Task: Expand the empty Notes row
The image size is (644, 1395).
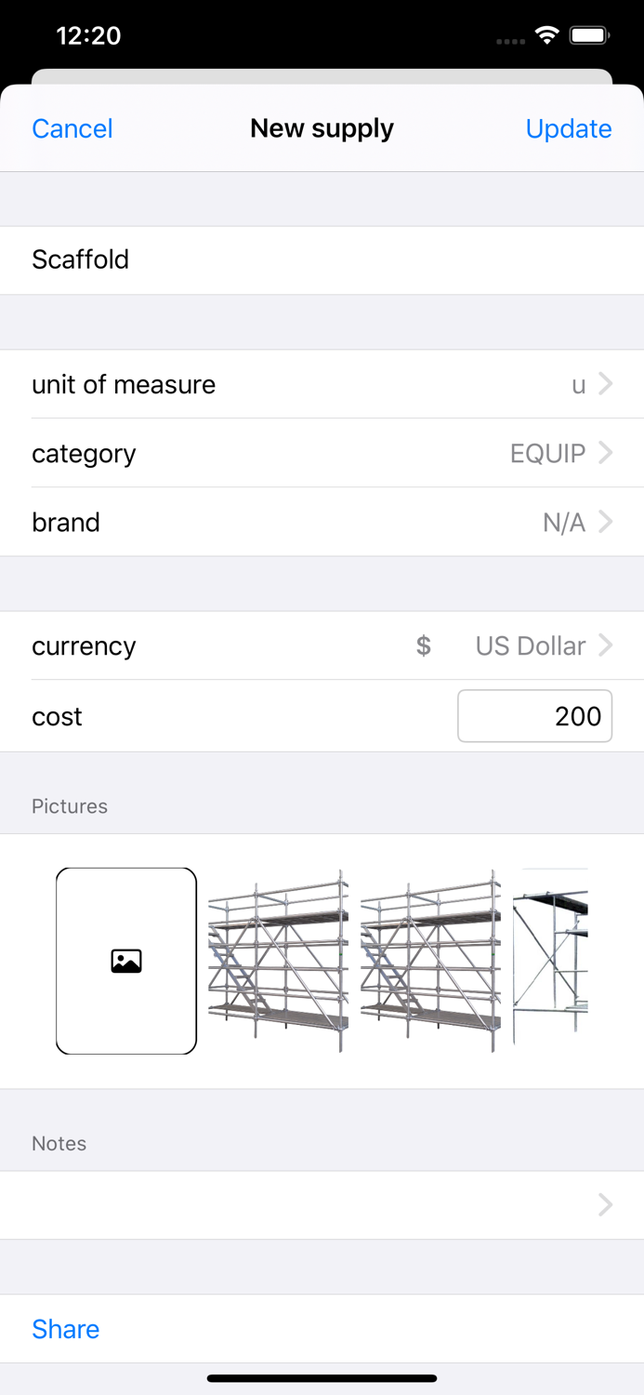Action: [322, 1204]
